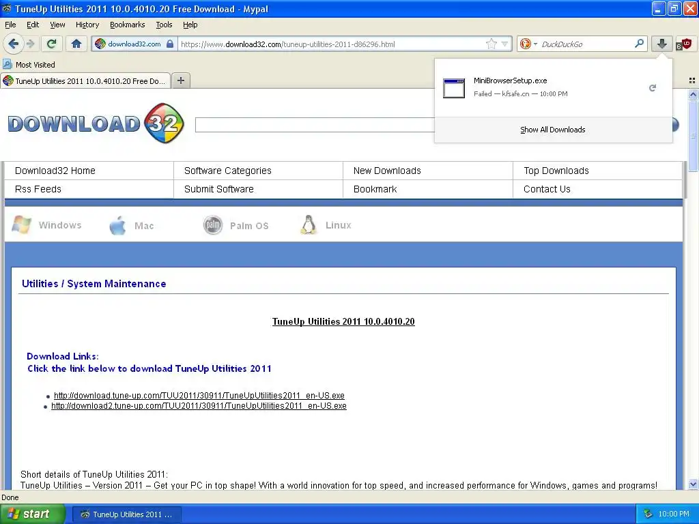The width and height of the screenshot is (699, 524).
Task: Click the Forward arrow button
Action: click(x=30, y=44)
